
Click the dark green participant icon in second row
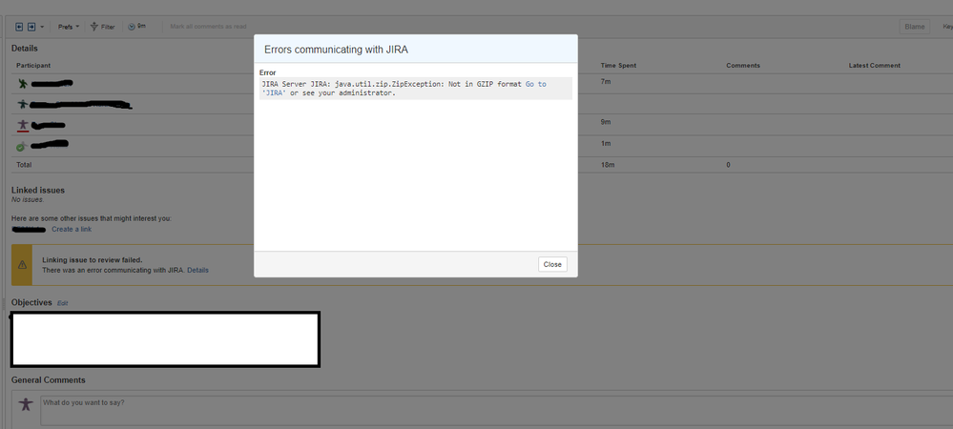pos(23,104)
